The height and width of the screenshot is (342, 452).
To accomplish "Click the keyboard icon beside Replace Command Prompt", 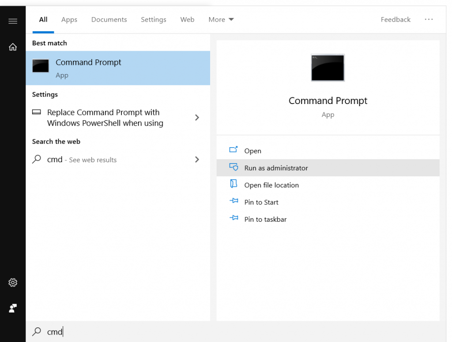I will tap(36, 112).
